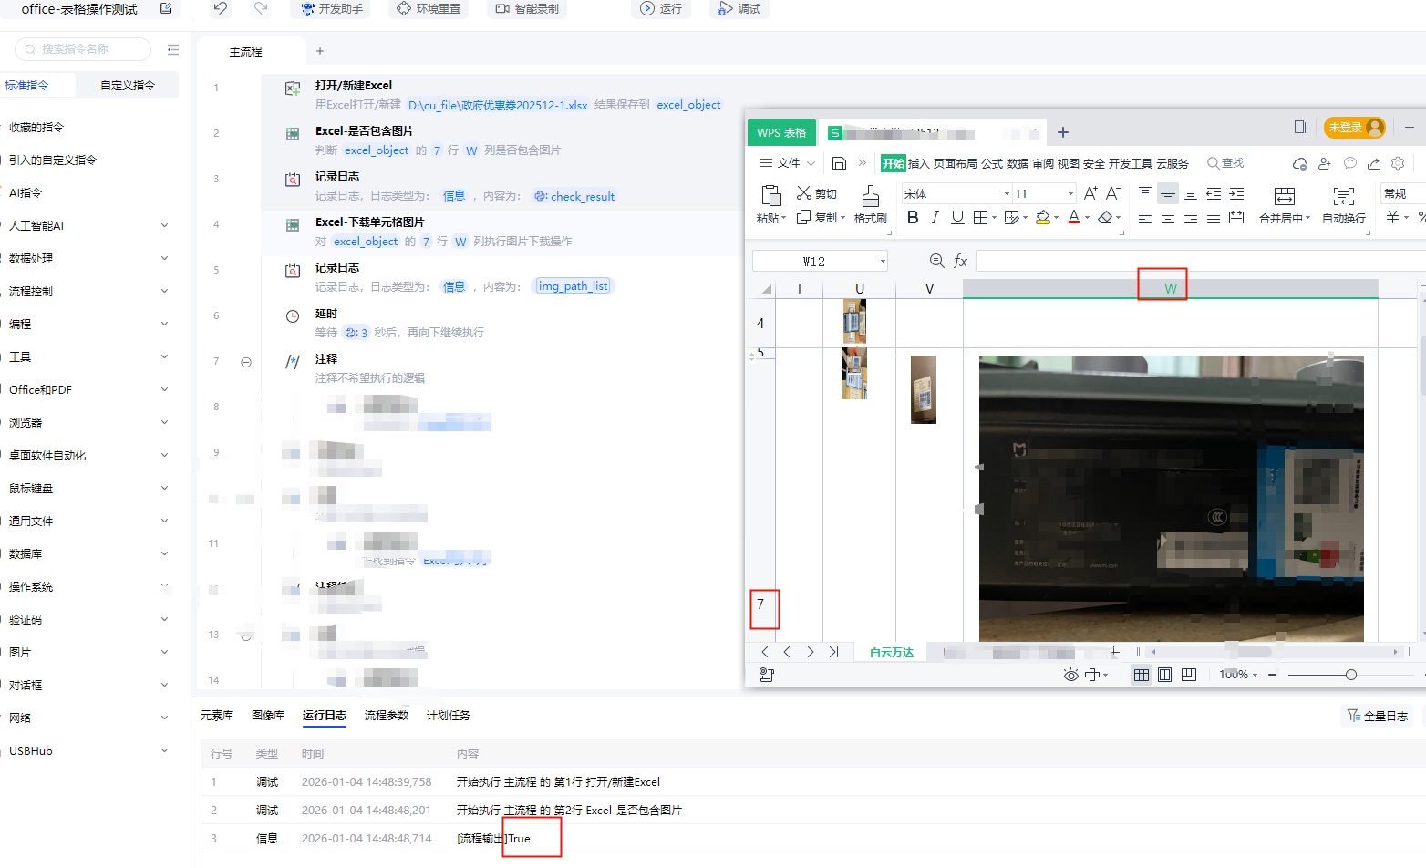Click the WPS save icon
Screen dimensions: 1426x868
pyautogui.click(x=839, y=163)
